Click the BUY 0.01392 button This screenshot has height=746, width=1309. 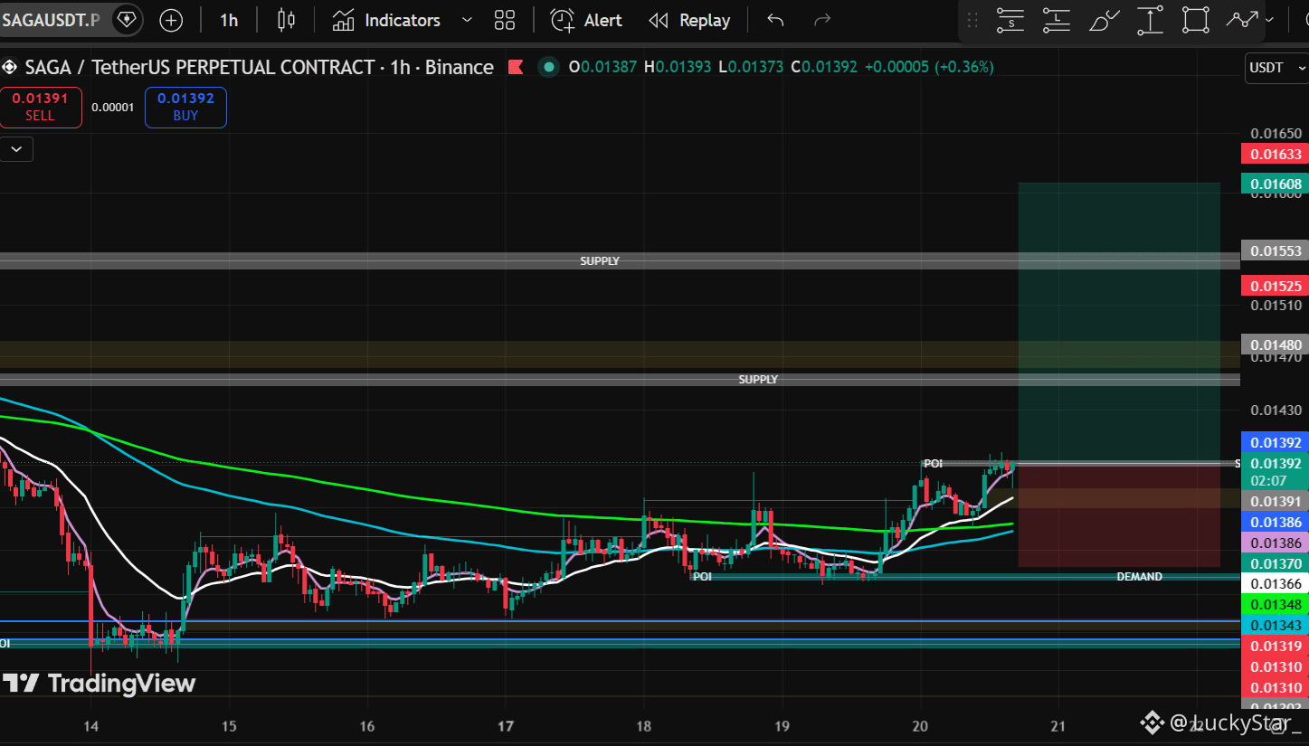pos(185,107)
